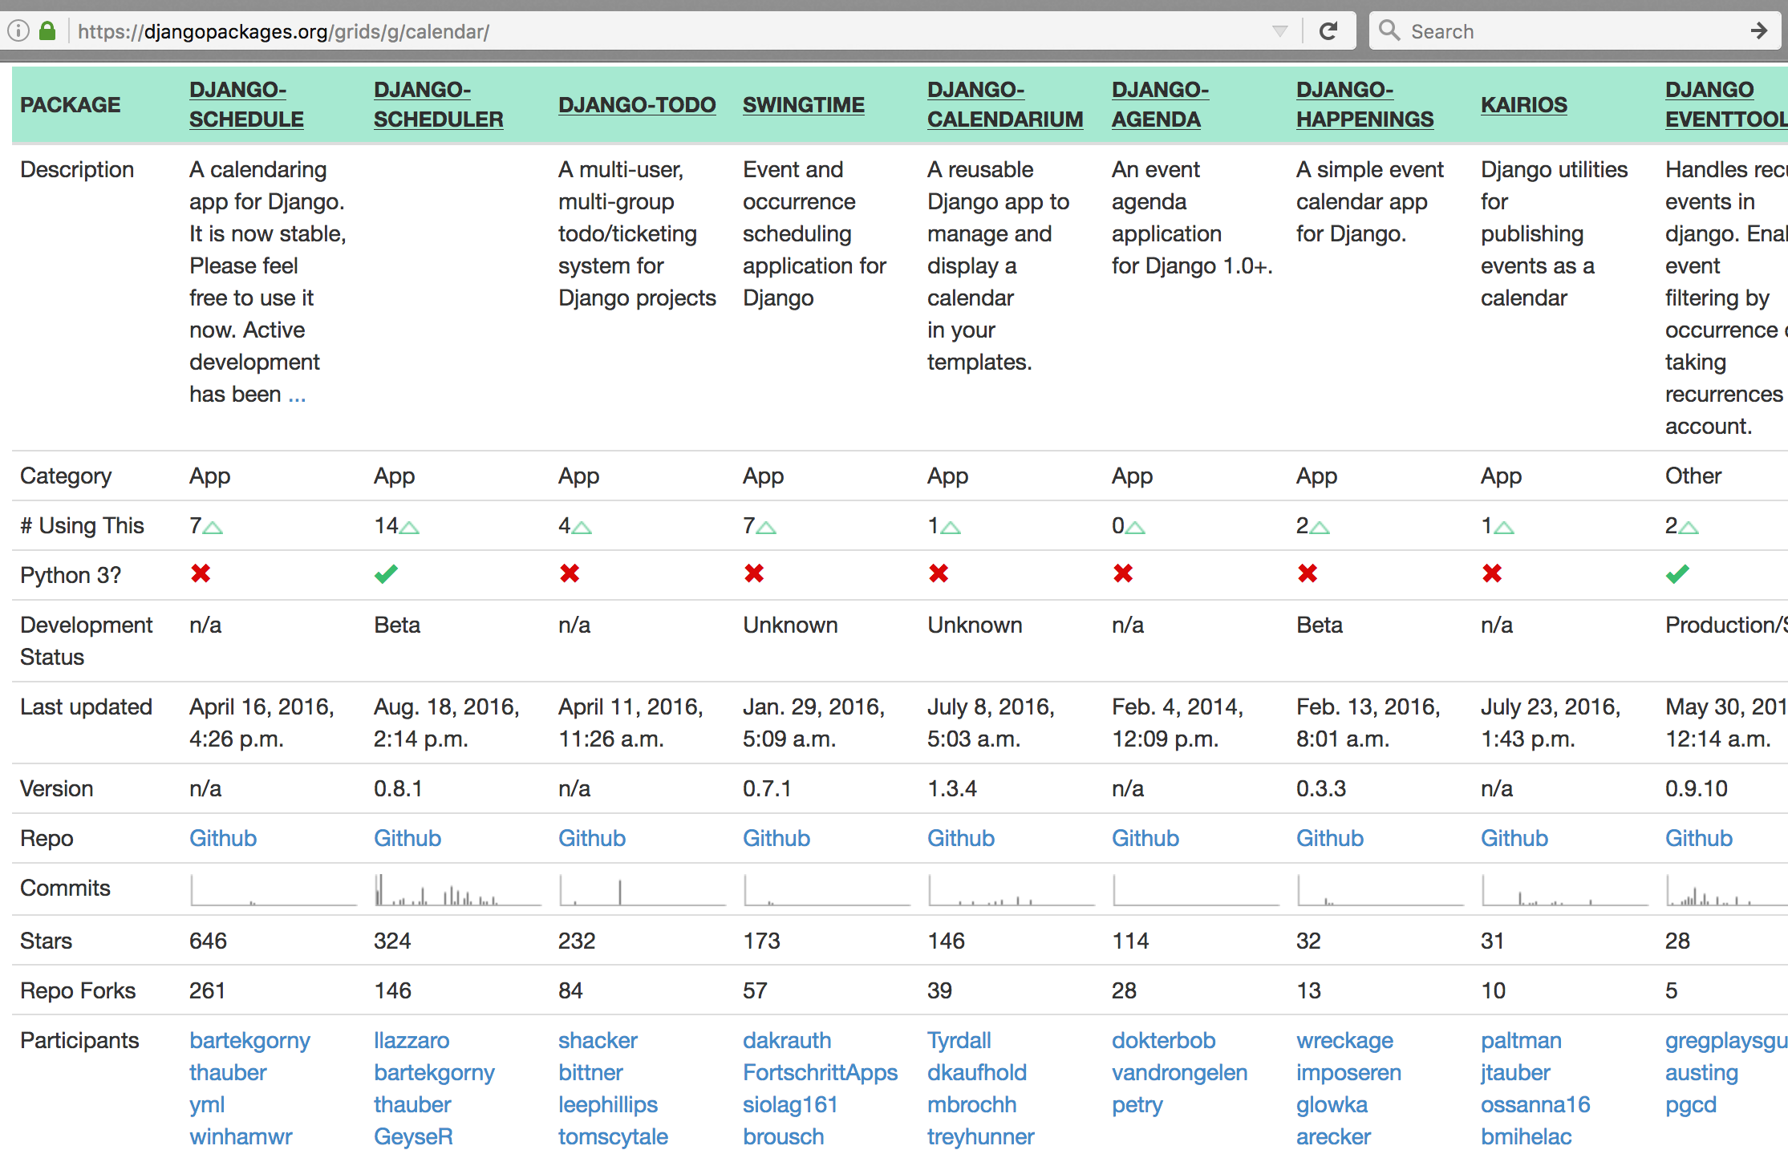Viewport: 1788px width, 1158px height.
Task: Open the address bar history dropdown arrow
Action: click(x=1279, y=31)
